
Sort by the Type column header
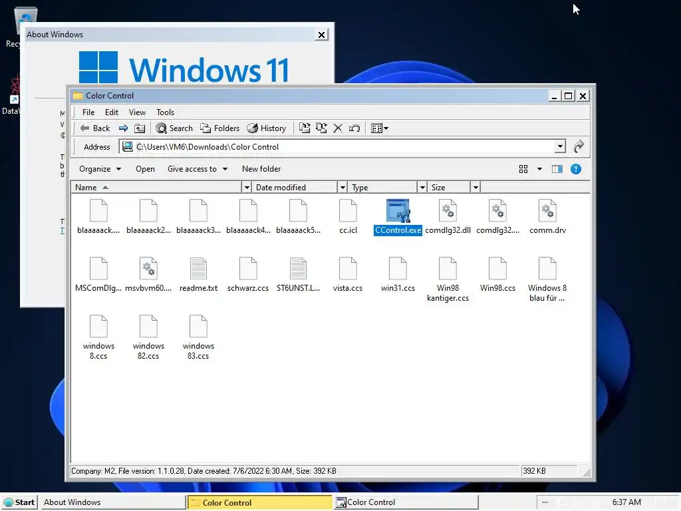(382, 187)
